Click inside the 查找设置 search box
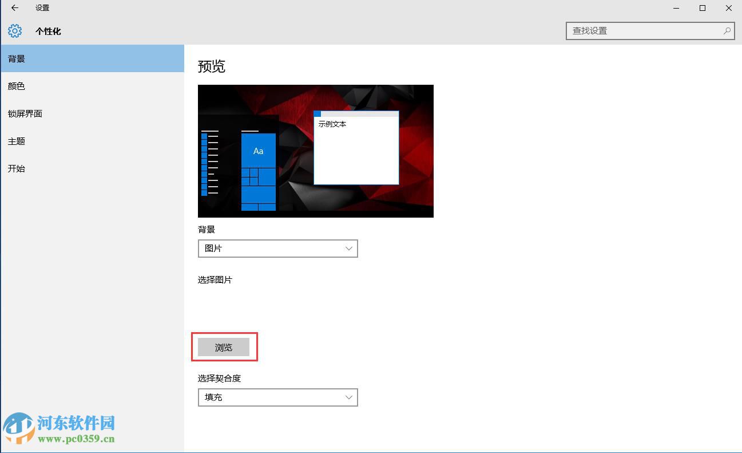Image resolution: width=742 pixels, height=453 pixels. [x=629, y=31]
